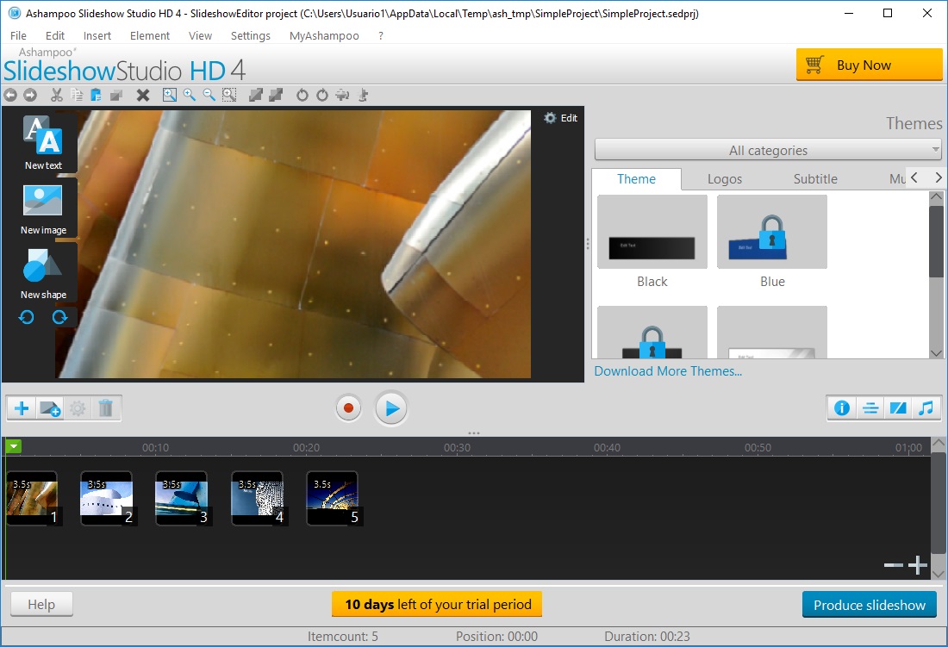Image resolution: width=948 pixels, height=647 pixels.
Task: Click the slide info icon above the timeline
Action: point(842,407)
